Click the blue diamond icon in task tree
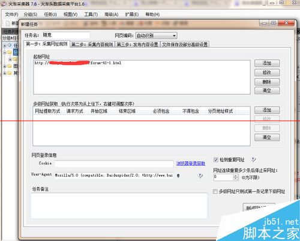The width and height of the screenshot is (300, 241). [x=9, y=45]
